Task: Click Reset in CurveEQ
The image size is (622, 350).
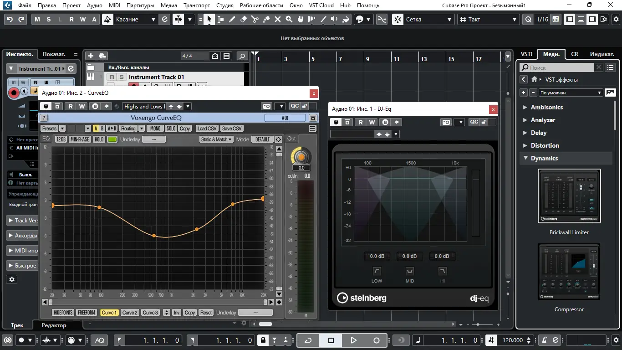Action: (206, 313)
